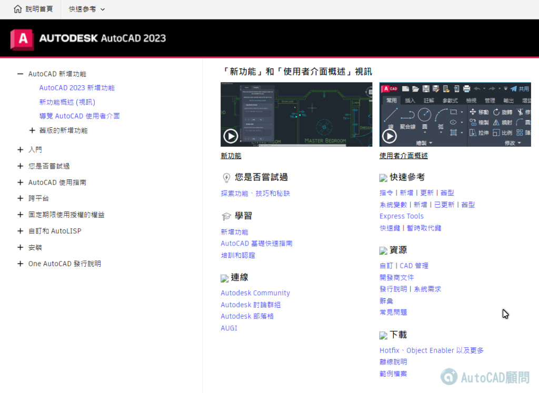
Task: Open 探索功能、技巧和秘訣 link
Action: coord(255,194)
